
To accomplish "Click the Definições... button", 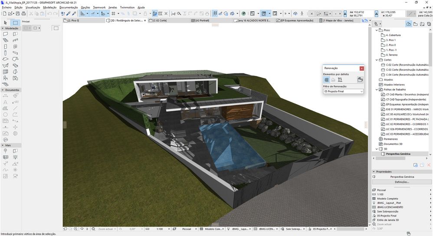I will pyautogui.click(x=402, y=182).
